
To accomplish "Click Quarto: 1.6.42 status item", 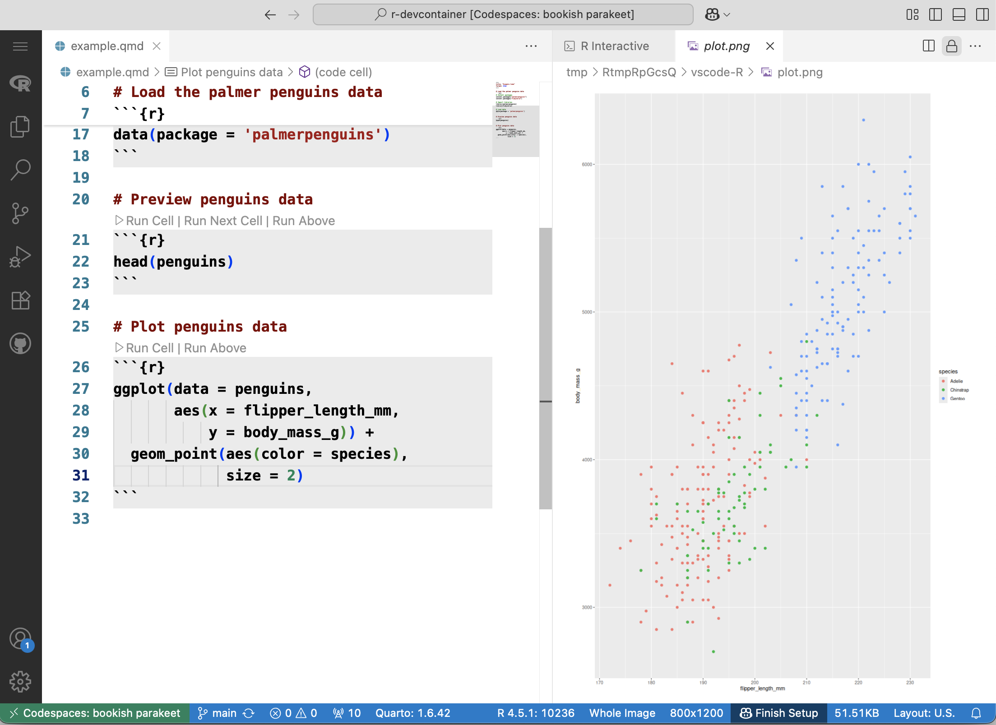I will [x=412, y=713].
